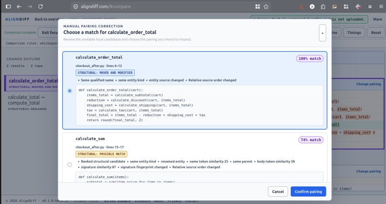Click the four-squares extension icon in toolbar
Viewport: 386px width, 204px height.
346,7
